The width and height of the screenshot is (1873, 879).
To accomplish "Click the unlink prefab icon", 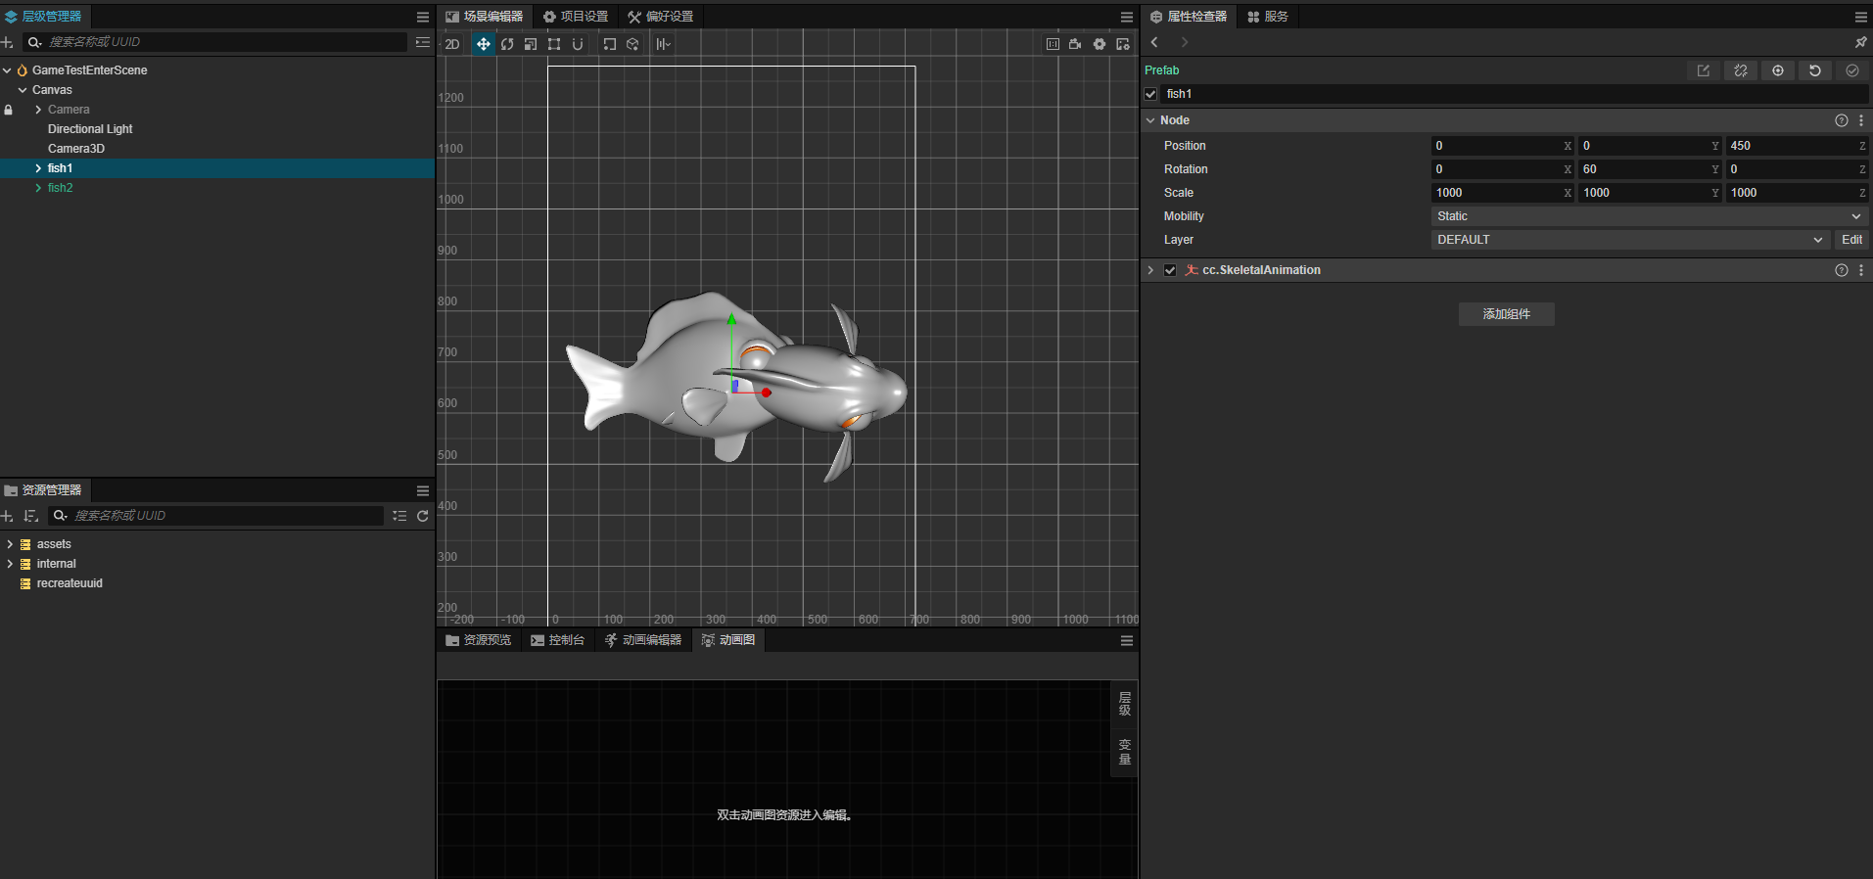I will (x=1740, y=70).
